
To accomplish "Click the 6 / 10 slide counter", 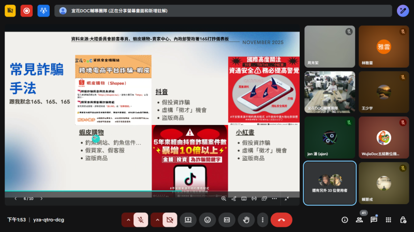I will point(28,198).
